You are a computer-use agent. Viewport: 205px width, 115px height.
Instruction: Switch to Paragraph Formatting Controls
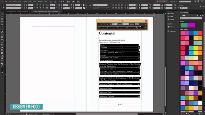pos(4,8)
